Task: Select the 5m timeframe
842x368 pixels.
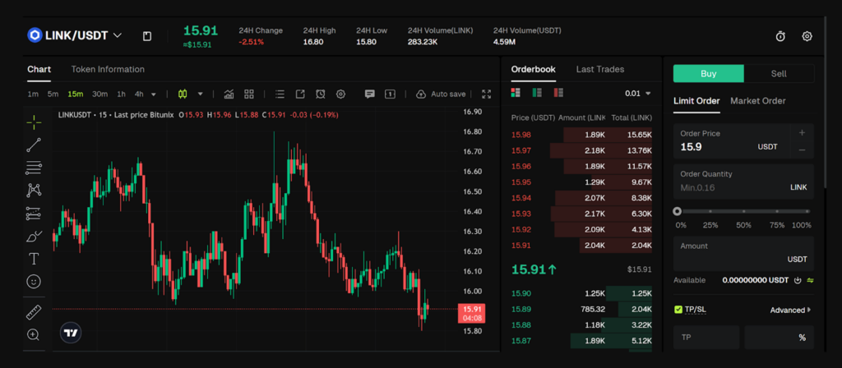Action: click(53, 94)
